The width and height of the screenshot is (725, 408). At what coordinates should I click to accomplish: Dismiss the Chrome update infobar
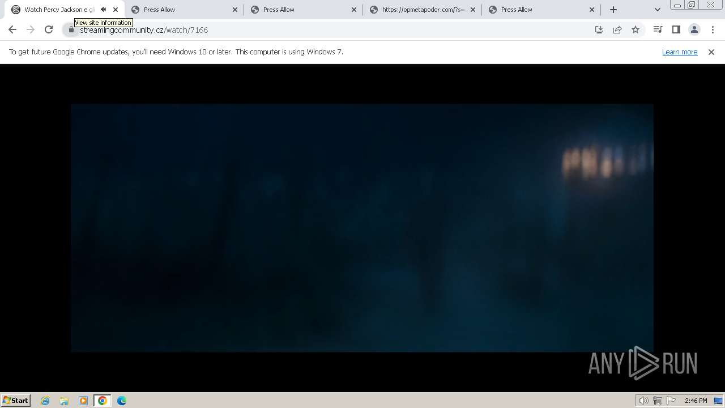(711, 52)
